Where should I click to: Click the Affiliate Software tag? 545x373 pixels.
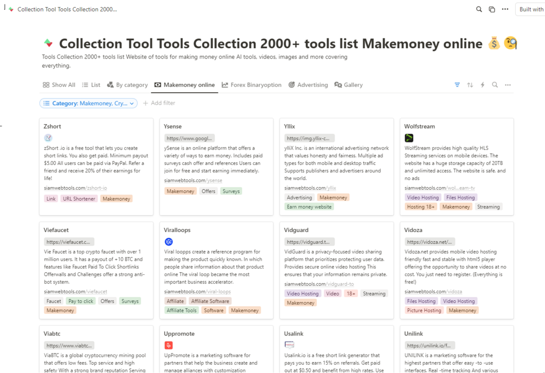click(210, 301)
